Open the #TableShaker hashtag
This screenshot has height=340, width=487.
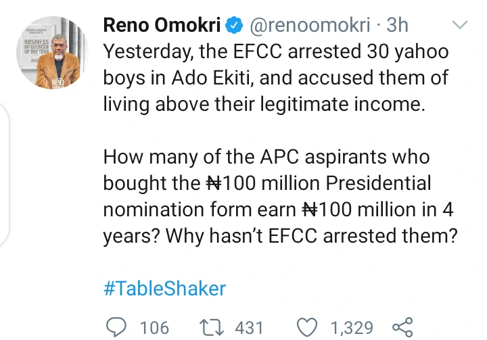tap(164, 289)
